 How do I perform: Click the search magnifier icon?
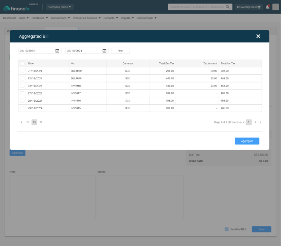pos(227,7)
